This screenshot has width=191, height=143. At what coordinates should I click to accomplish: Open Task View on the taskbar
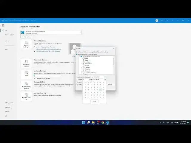click(x=88, y=122)
